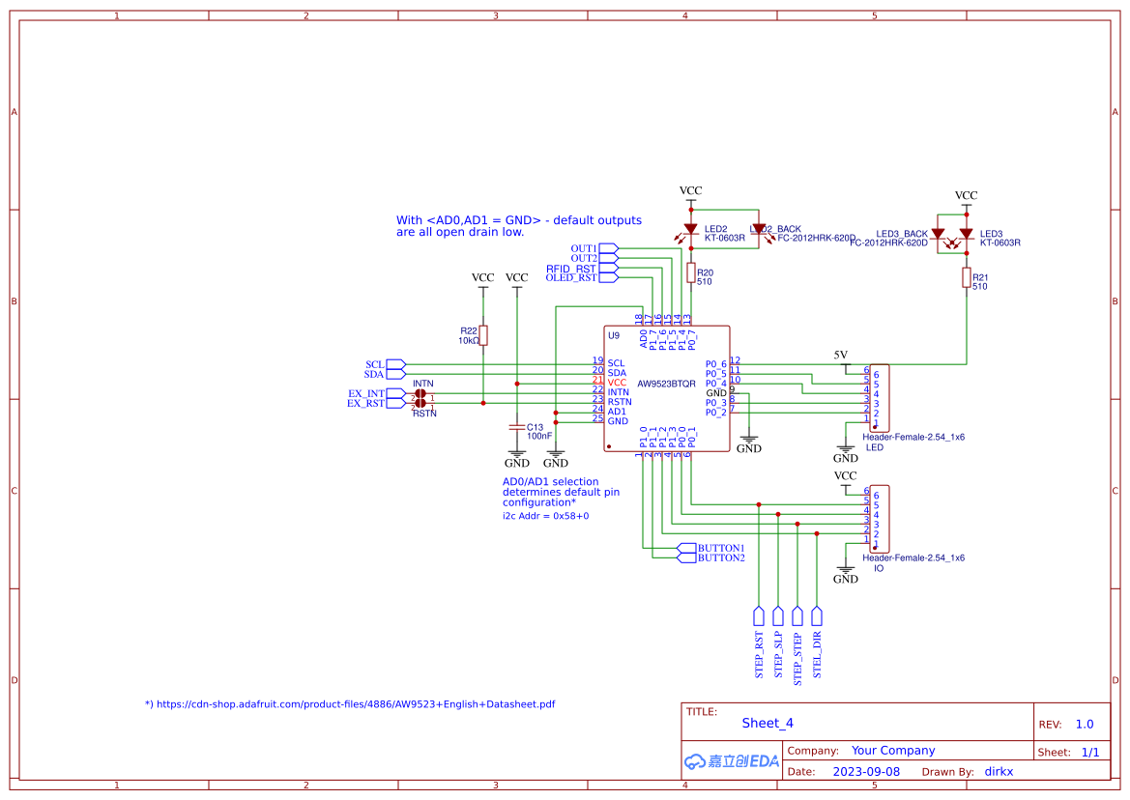Select the STEP_DIR port at the bottom
Viewport: 1130px width, 800px height.
point(816,615)
